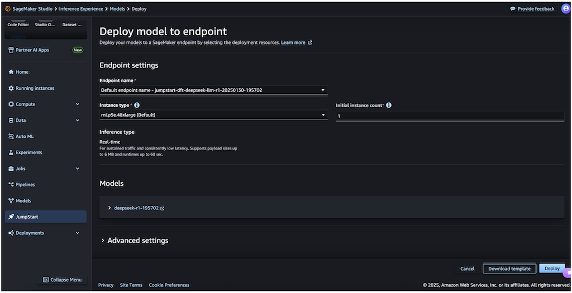
Task: Click the Instance type info icon
Action: tap(137, 105)
